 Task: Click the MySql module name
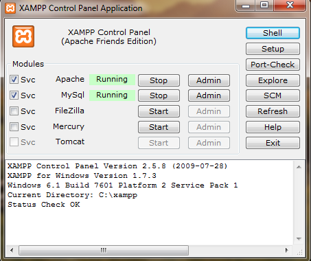73,95
